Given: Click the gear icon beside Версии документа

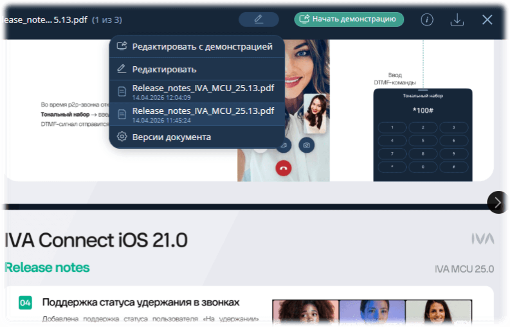Looking at the screenshot, I should (121, 137).
